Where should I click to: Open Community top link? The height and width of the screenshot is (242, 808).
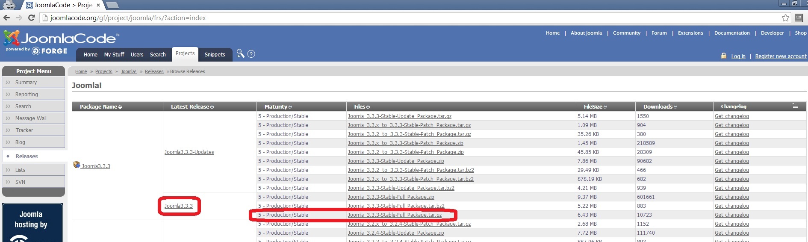[626, 33]
